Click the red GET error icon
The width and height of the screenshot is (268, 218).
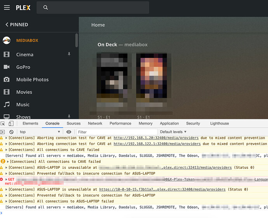click(x=2, y=179)
